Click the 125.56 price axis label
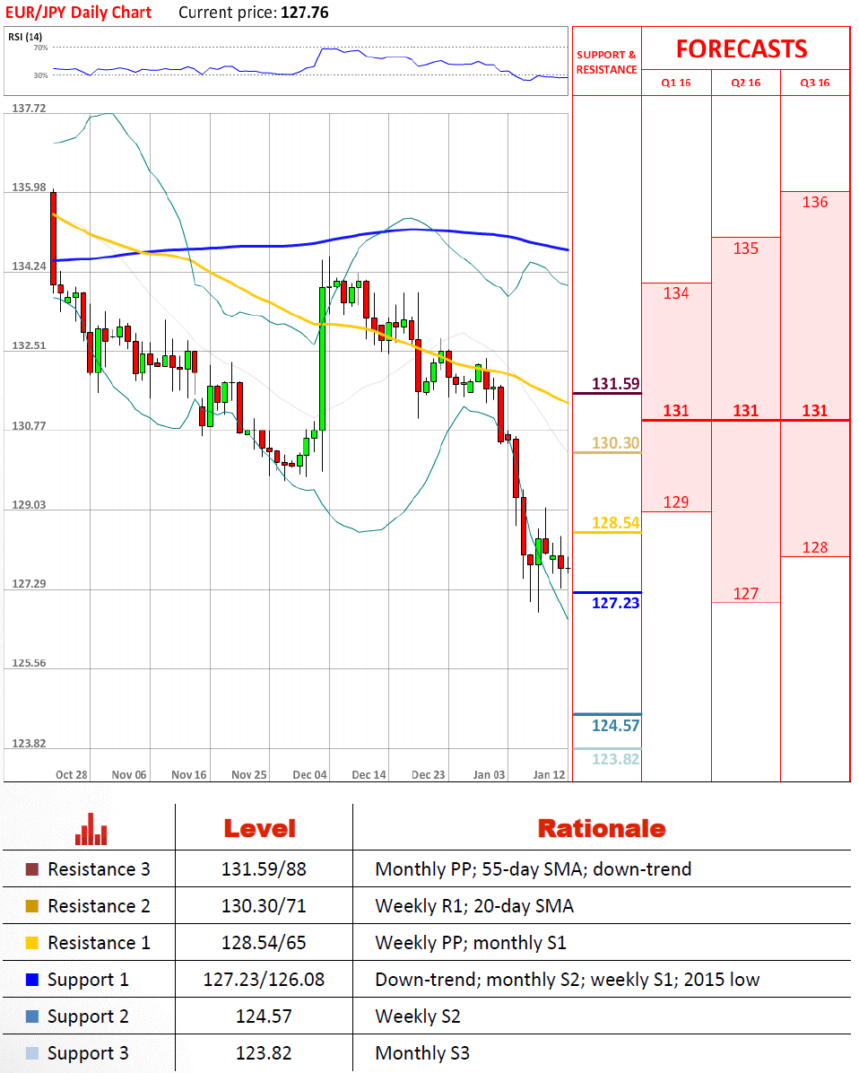The width and height of the screenshot is (859, 1073). 29,663
